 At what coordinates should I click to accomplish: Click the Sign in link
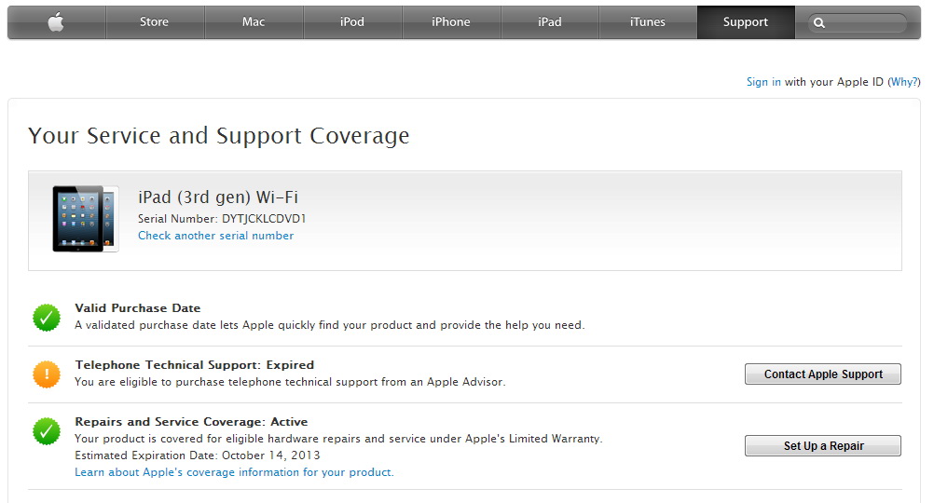point(763,82)
